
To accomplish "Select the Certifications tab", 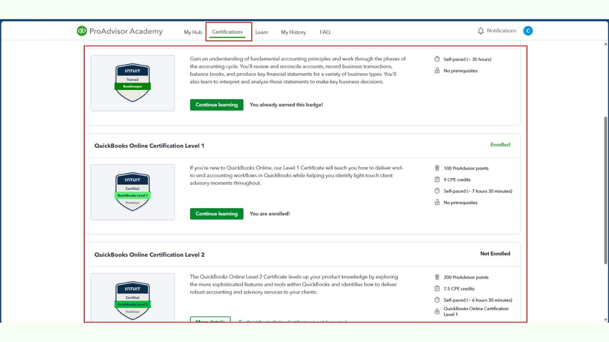I will (227, 32).
